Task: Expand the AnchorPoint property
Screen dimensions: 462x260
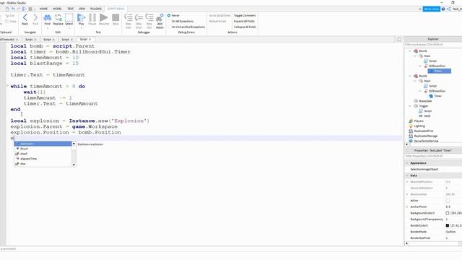Action: 407,207
